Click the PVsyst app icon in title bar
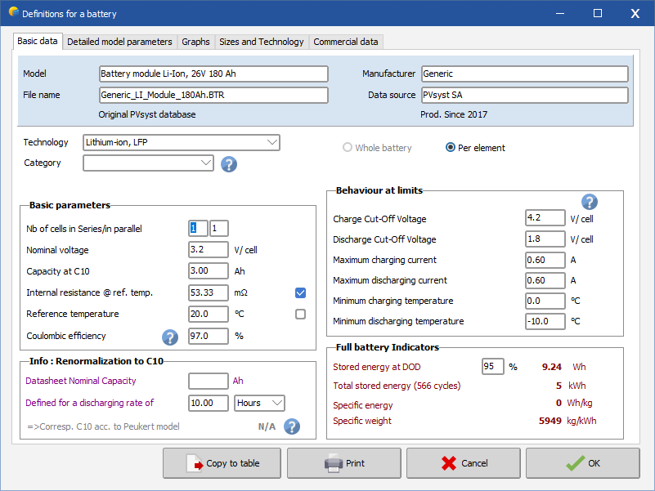The height and width of the screenshot is (491, 655). pyautogui.click(x=13, y=12)
